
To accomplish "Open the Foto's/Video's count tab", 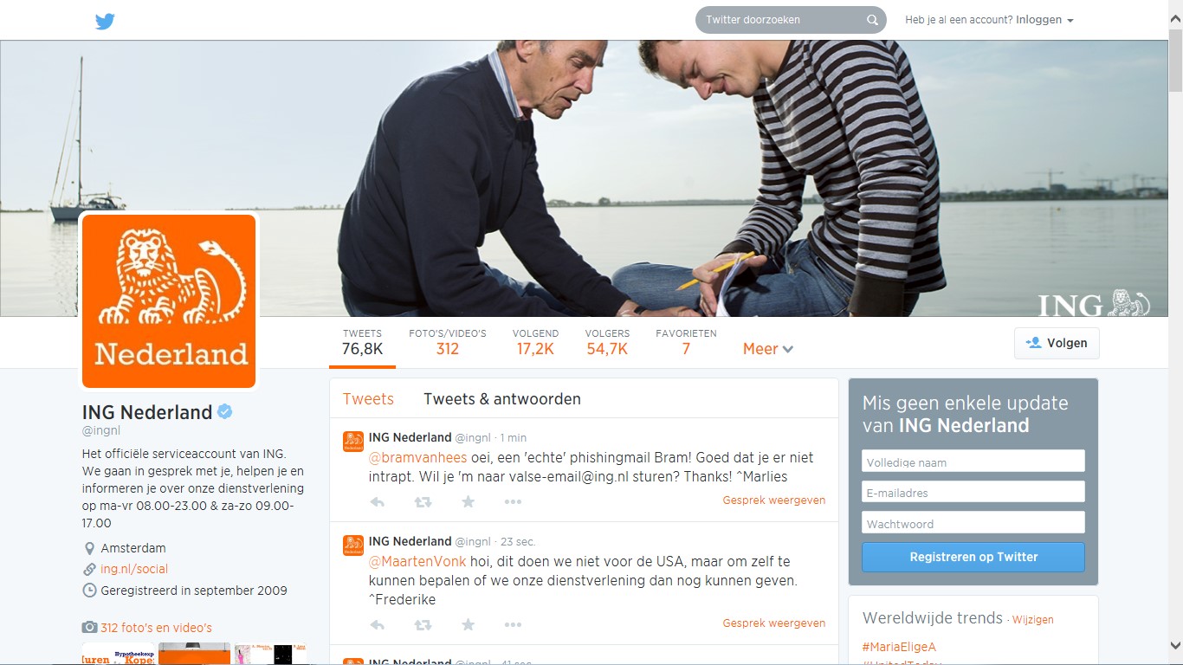I will click(448, 343).
